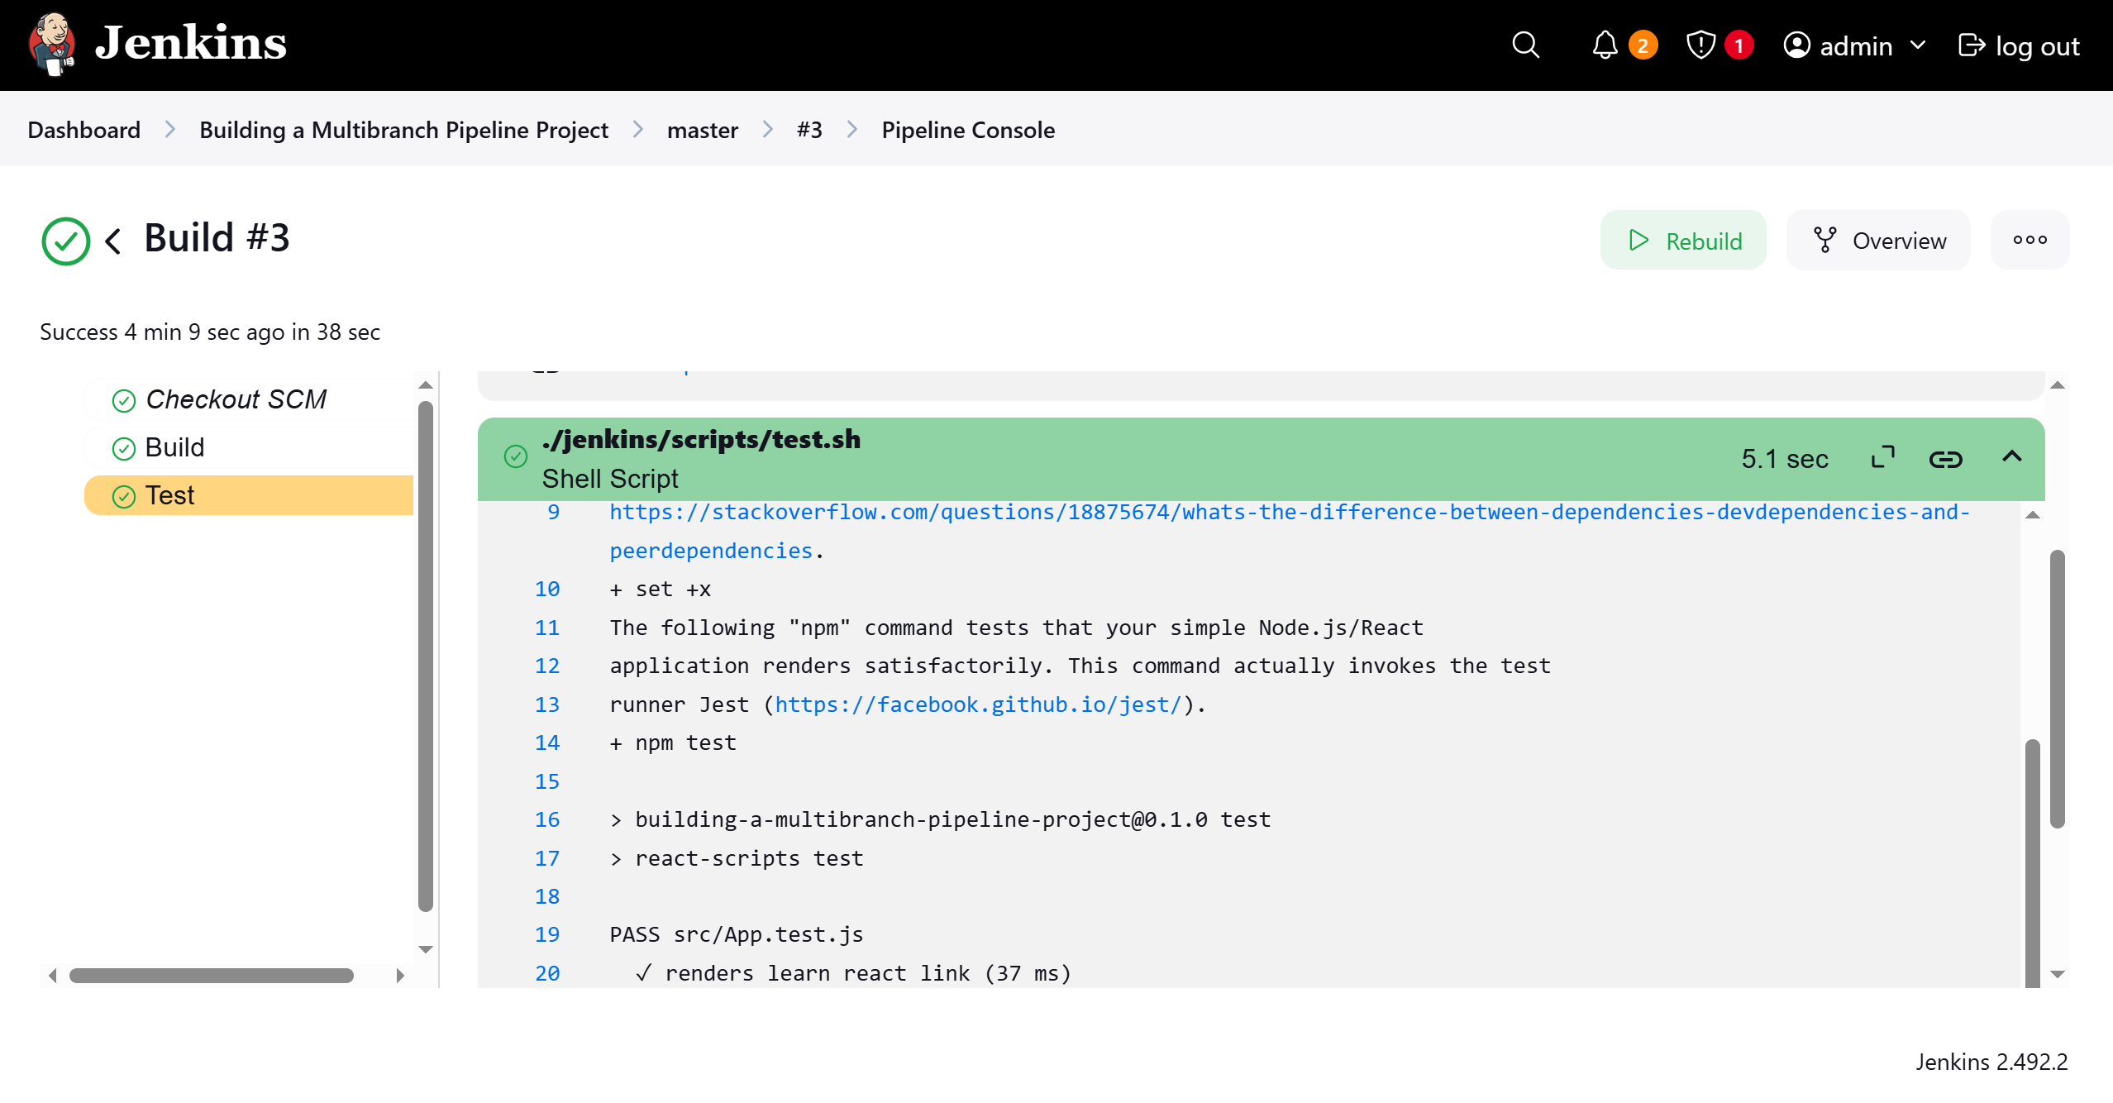Select the Build stage
The image size is (2113, 1103).
click(x=249, y=447)
